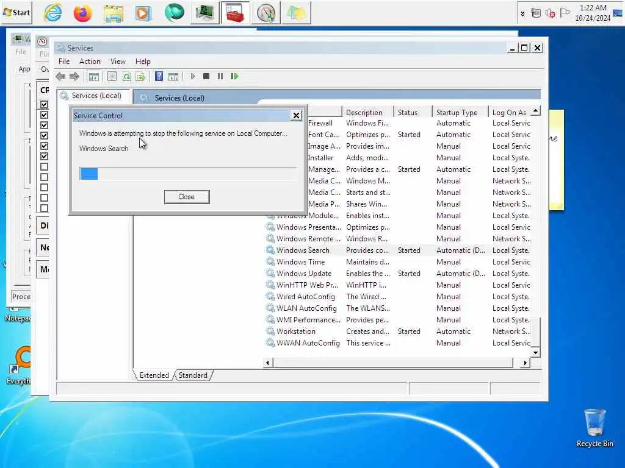
Task: Sort by the Log On As column header
Action: [x=510, y=113]
